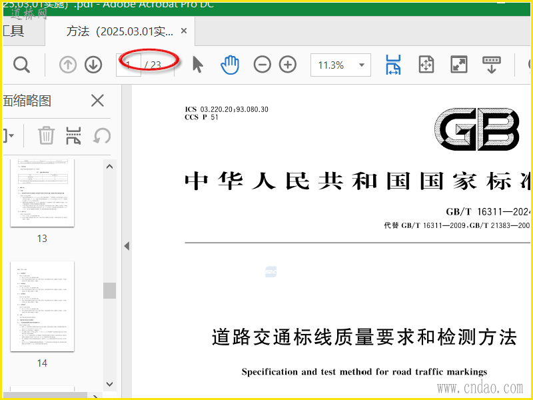Select fit-to-width scrolling icon

(x=393, y=65)
